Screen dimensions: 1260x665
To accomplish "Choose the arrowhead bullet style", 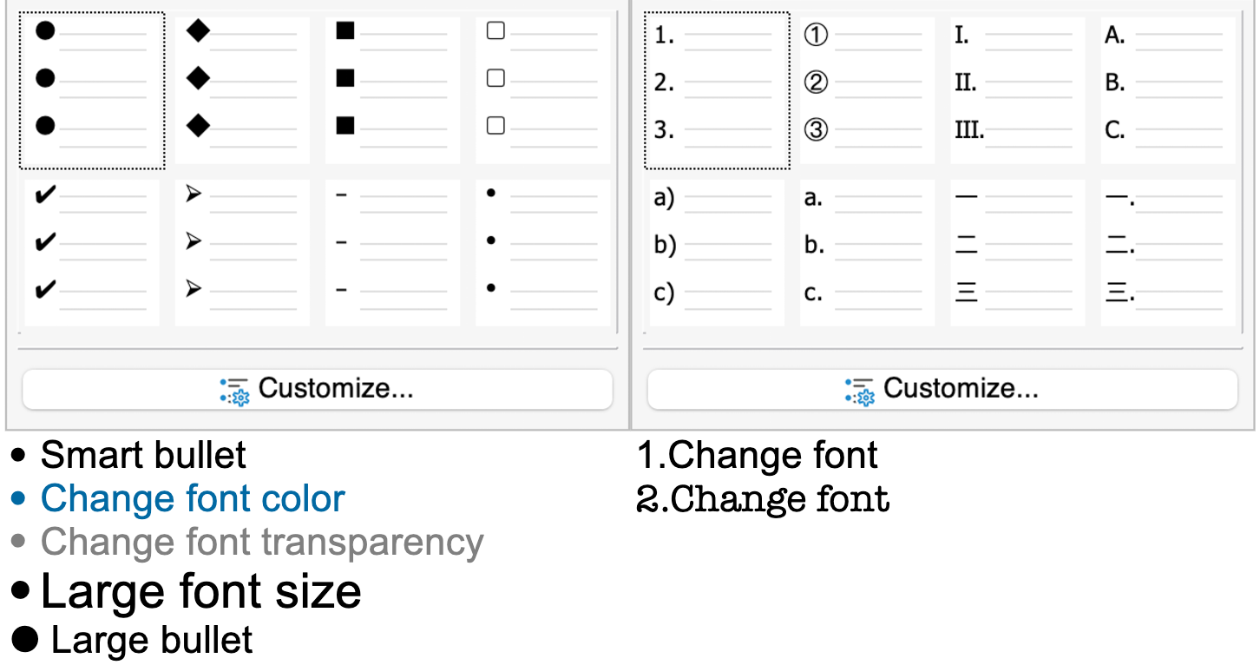I will (242, 253).
